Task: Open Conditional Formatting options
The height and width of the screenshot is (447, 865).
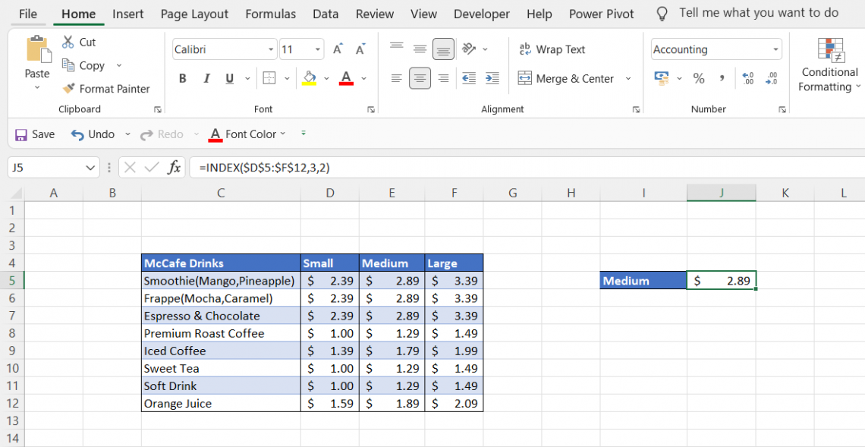Action: [829, 65]
